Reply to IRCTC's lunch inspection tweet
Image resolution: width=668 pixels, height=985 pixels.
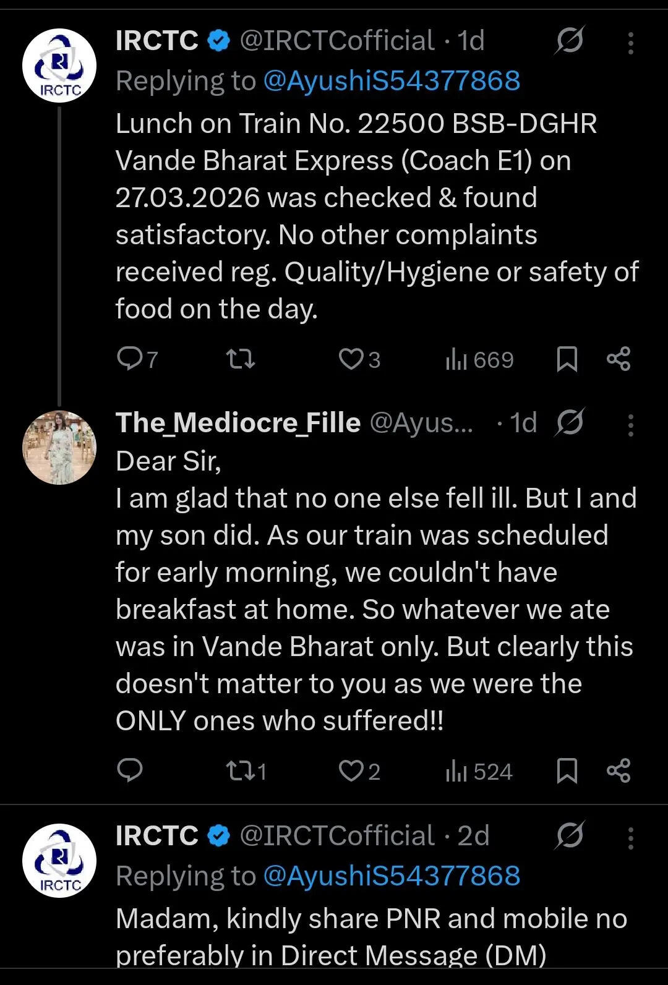[x=130, y=359]
